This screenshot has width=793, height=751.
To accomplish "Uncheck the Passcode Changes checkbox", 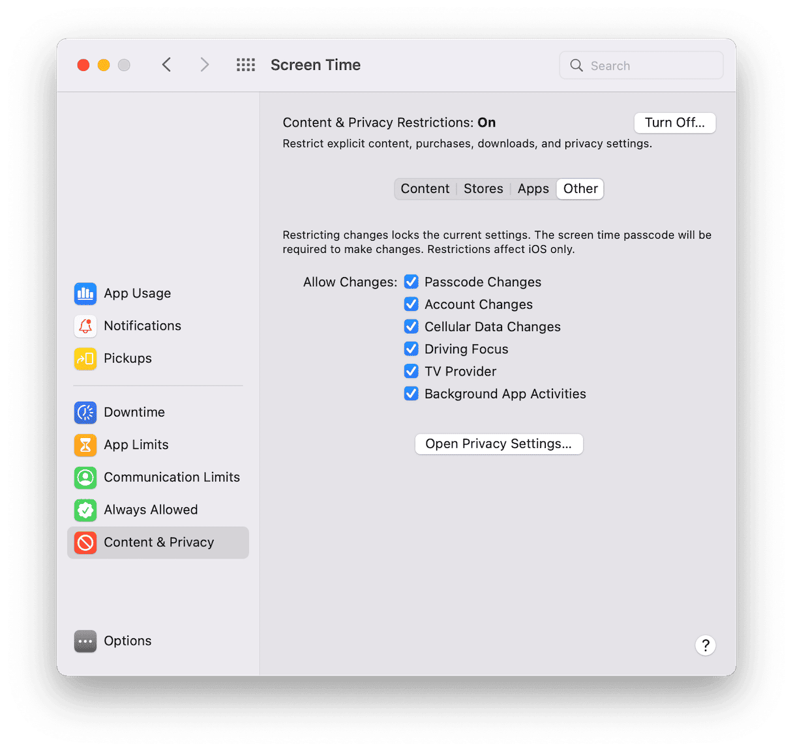I will 411,282.
